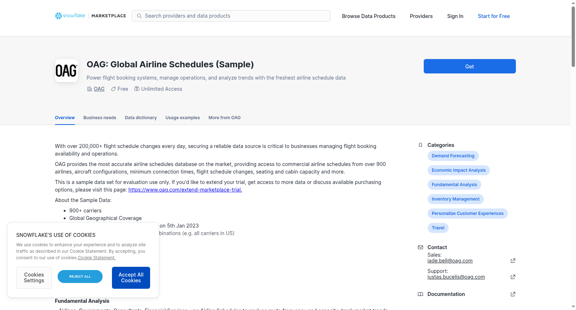The height and width of the screenshot is (310, 576).
Task: Click the MARKETPLACE header label
Action: point(109,16)
